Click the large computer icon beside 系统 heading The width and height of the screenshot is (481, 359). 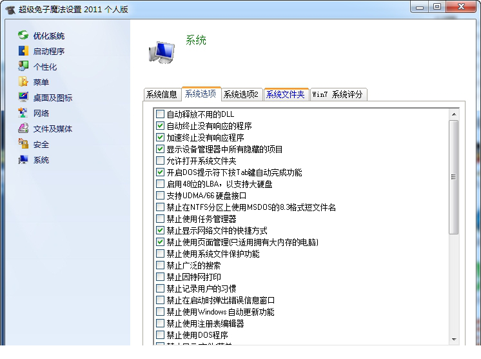click(162, 52)
